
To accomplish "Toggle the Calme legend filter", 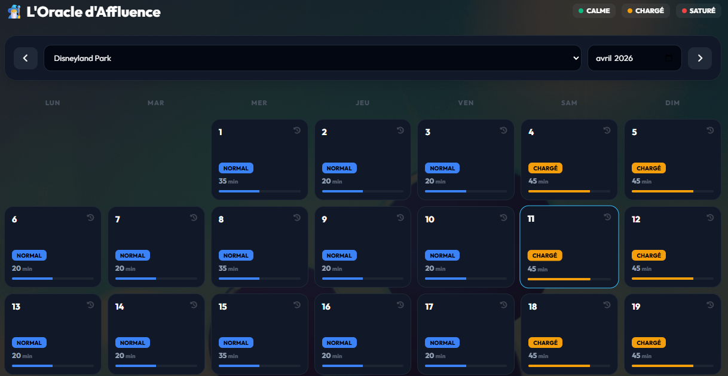I will [x=594, y=11].
